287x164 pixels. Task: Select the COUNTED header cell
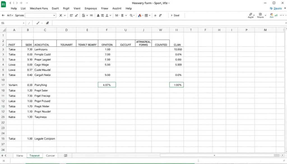click(x=161, y=43)
